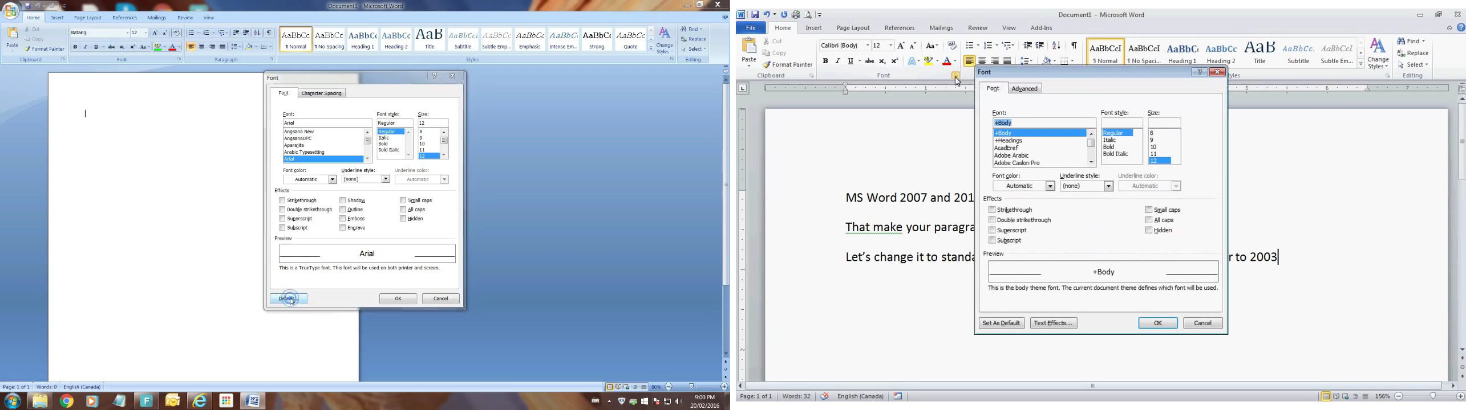1466x410 pixels.
Task: Click Bold in the left Word 2007 ribbon
Action: coord(75,47)
